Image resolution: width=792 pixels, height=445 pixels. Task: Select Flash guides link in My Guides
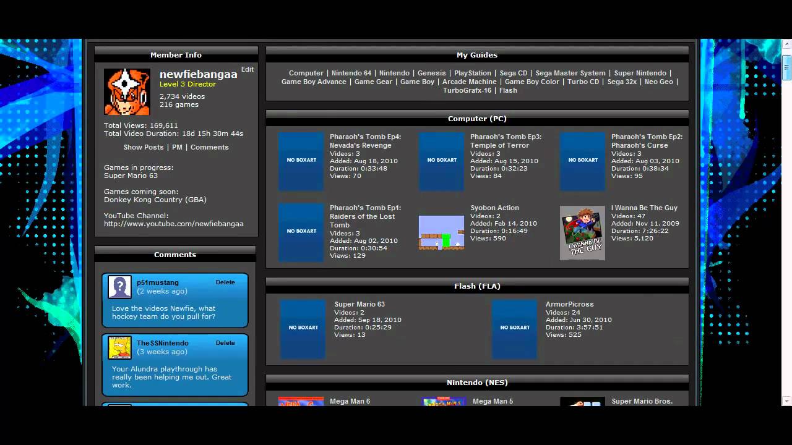(x=508, y=90)
